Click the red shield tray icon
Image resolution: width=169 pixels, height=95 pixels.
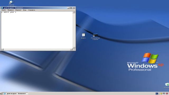click(x=167, y=93)
